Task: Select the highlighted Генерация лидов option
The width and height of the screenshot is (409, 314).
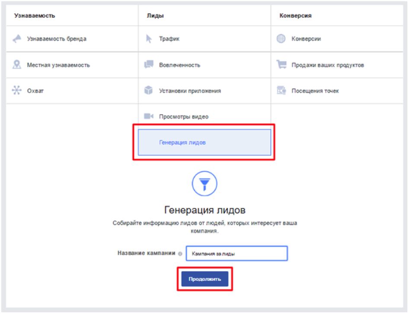Action: coord(204,142)
